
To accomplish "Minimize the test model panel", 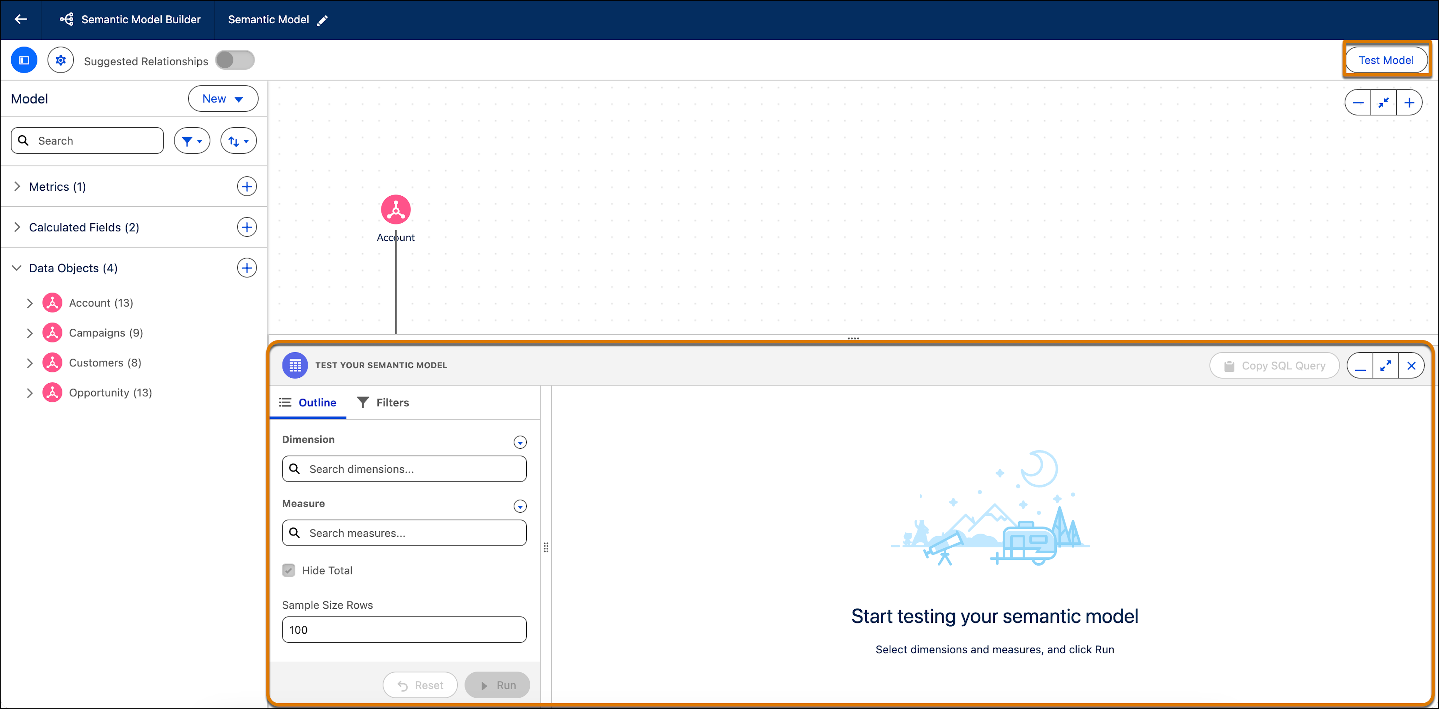I will tap(1360, 366).
